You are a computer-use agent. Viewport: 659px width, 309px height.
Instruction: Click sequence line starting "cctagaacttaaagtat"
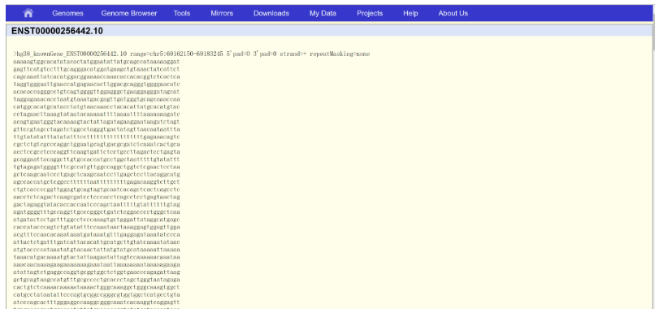[x=97, y=115]
